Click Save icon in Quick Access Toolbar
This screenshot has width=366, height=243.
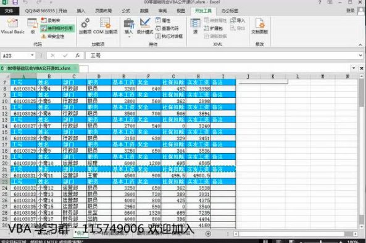coord(15,2)
